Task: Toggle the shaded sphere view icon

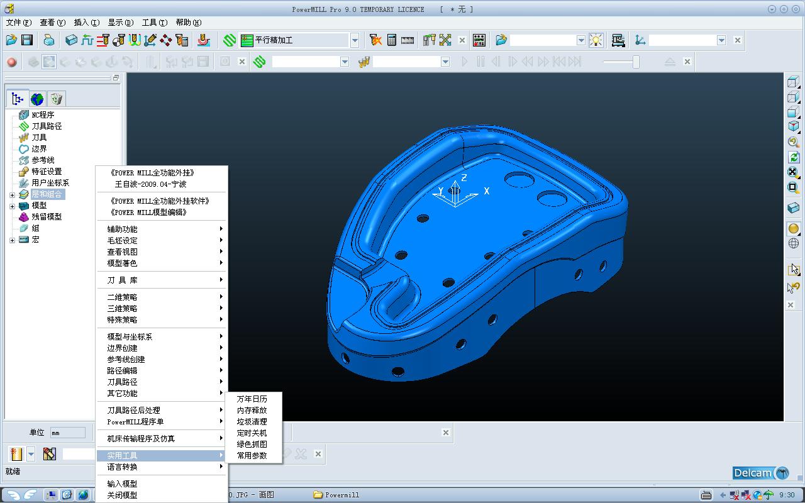Action: [794, 229]
